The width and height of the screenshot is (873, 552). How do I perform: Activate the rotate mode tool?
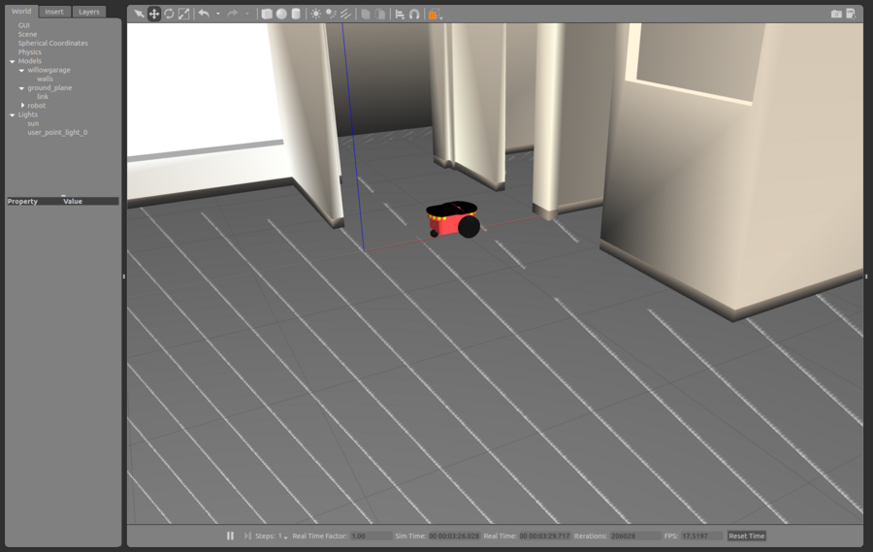[x=169, y=14]
